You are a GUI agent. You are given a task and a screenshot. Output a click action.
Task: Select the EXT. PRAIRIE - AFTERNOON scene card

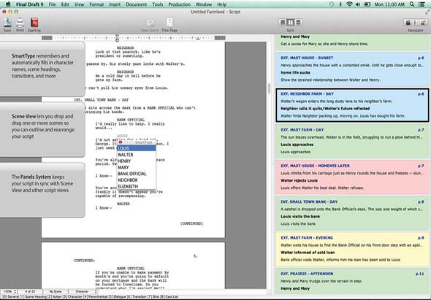(x=352, y=281)
